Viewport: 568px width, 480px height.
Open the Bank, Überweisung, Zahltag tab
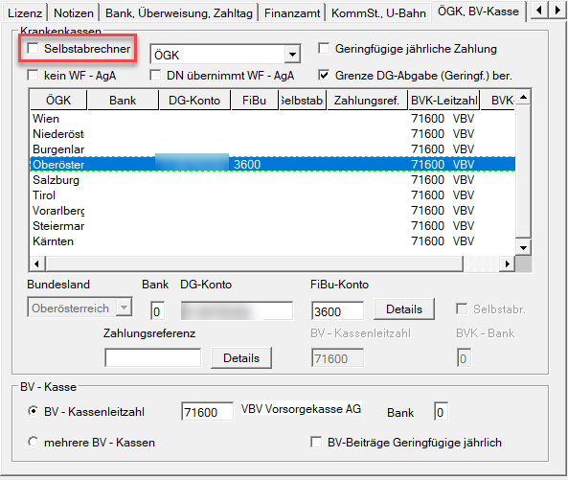click(x=179, y=13)
